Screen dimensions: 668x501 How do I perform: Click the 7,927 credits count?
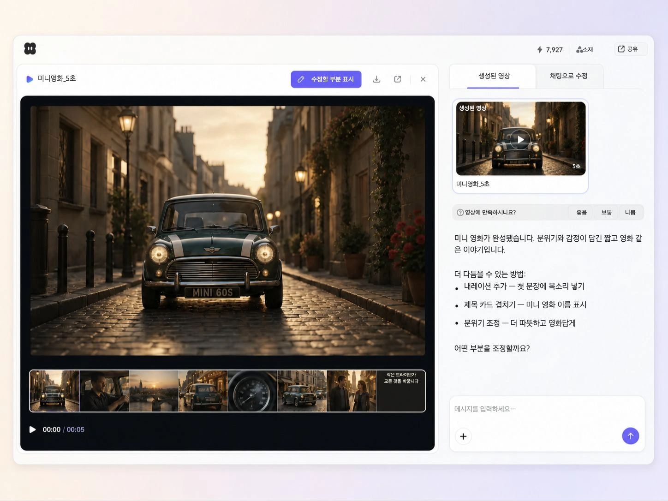[554, 49]
